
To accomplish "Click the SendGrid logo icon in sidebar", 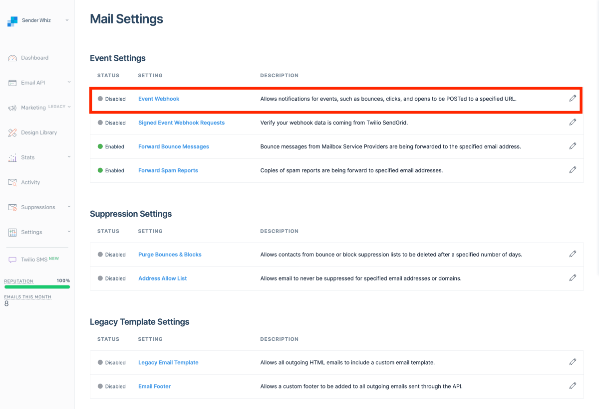I will (x=12, y=21).
